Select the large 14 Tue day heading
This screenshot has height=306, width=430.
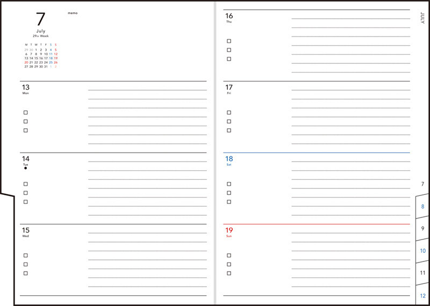[x=25, y=159]
